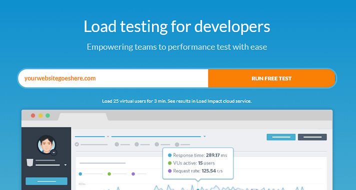
Task: Click the yourwebsitegoeshere.com URL input field
Action: 113,78
